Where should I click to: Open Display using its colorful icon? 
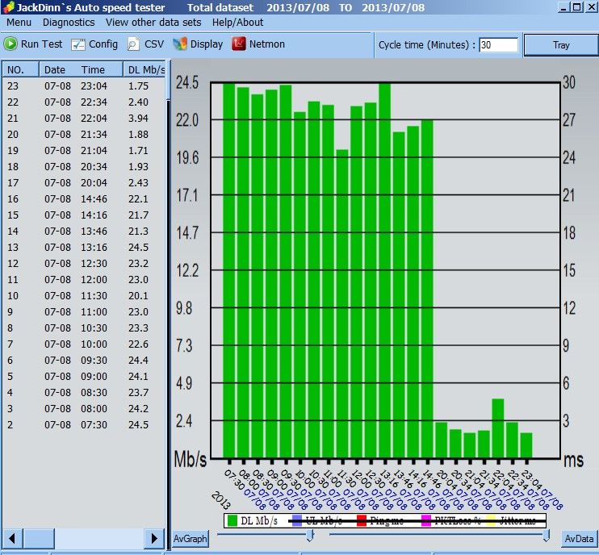point(179,44)
